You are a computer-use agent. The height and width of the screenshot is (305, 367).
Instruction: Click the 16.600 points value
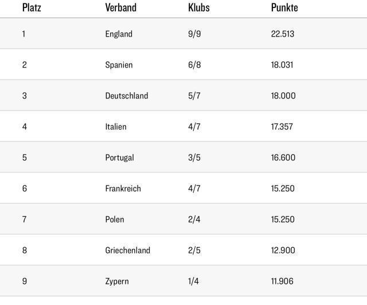(283, 157)
